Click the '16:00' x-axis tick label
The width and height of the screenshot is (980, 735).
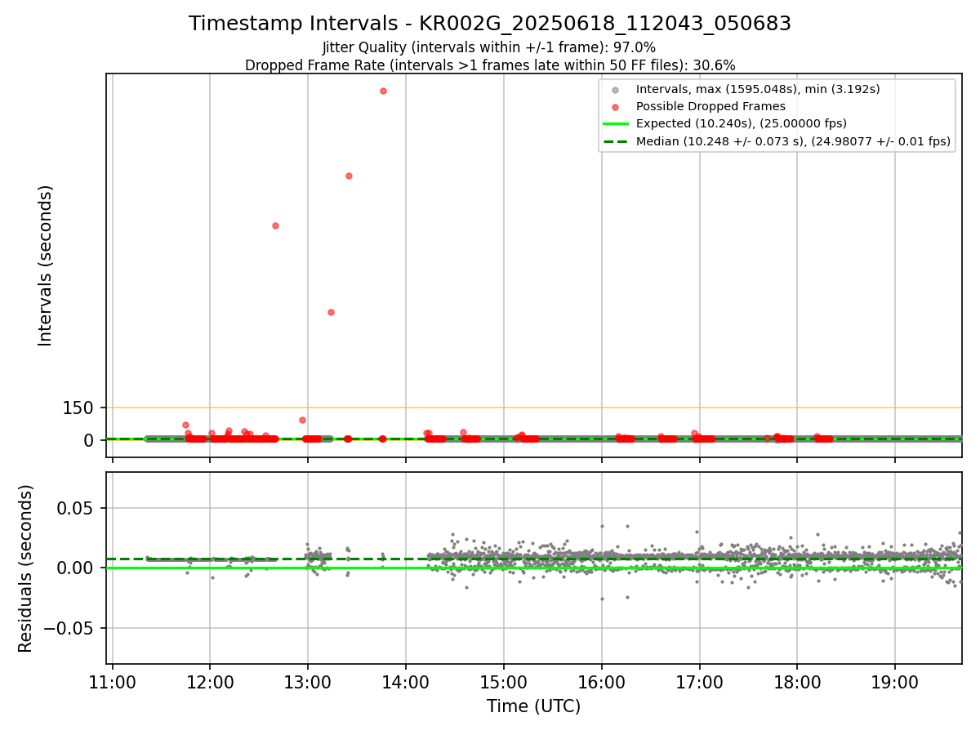[x=602, y=681]
